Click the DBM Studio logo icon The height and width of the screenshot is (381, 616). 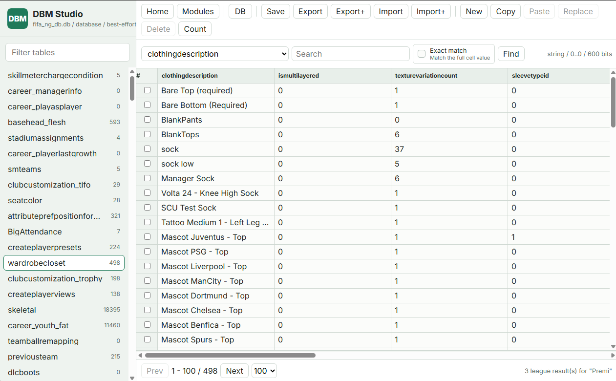(x=18, y=19)
